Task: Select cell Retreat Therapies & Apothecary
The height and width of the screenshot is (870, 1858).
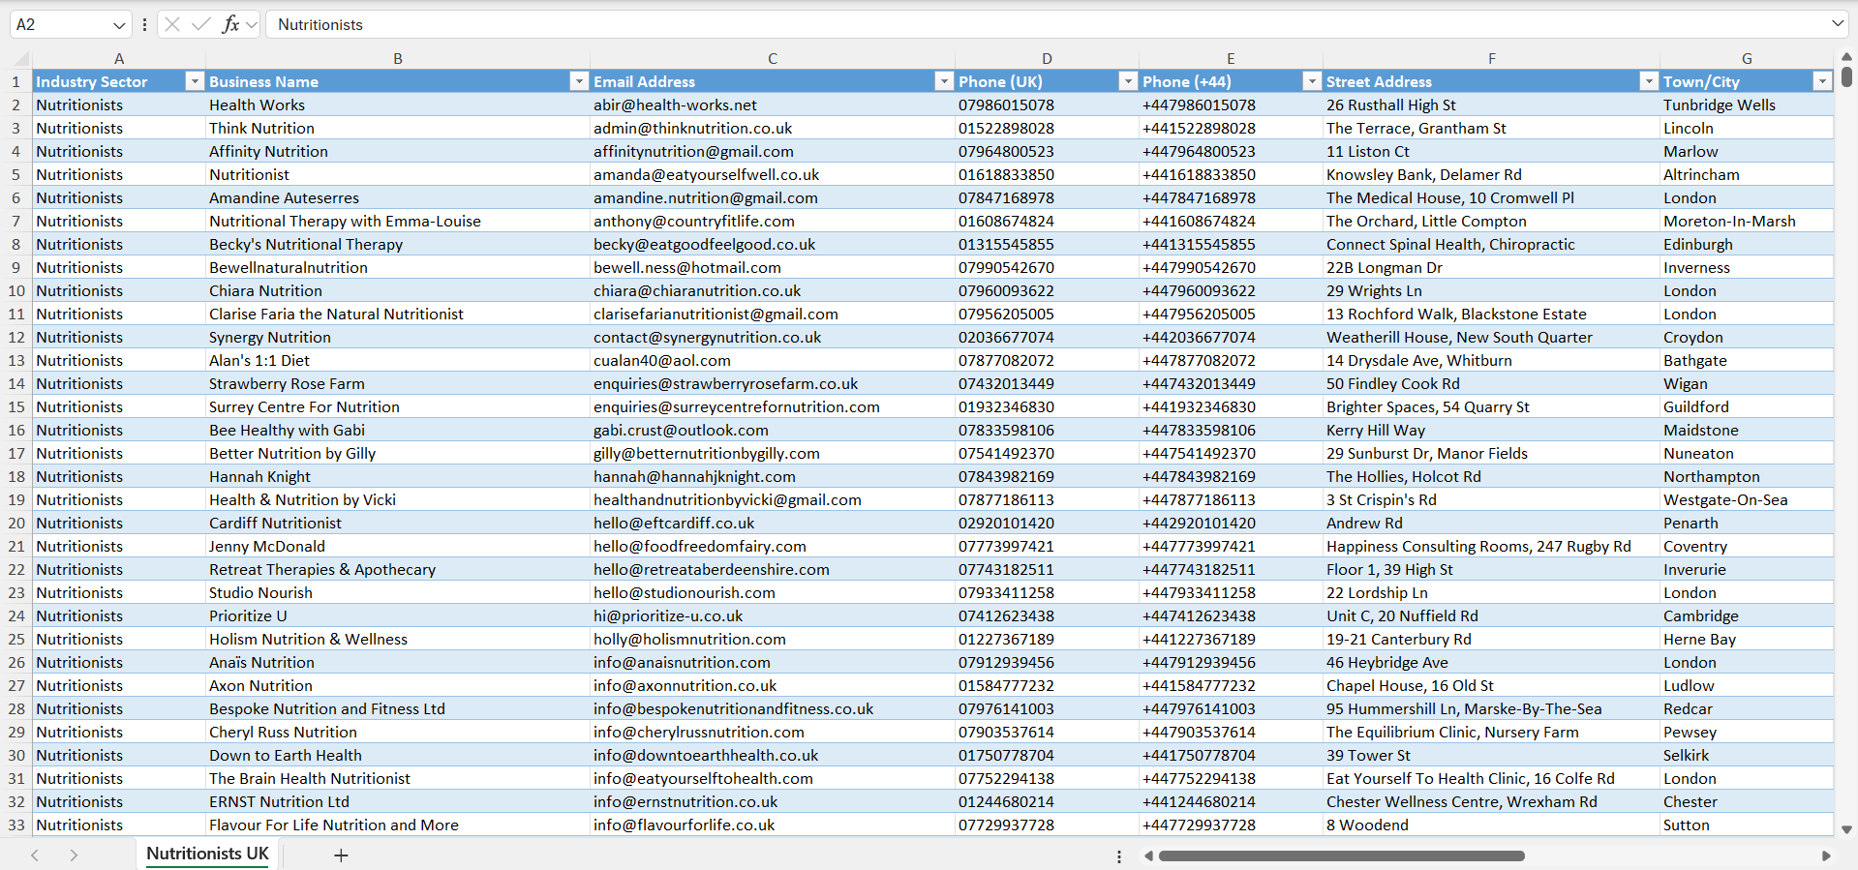Action: coord(398,569)
